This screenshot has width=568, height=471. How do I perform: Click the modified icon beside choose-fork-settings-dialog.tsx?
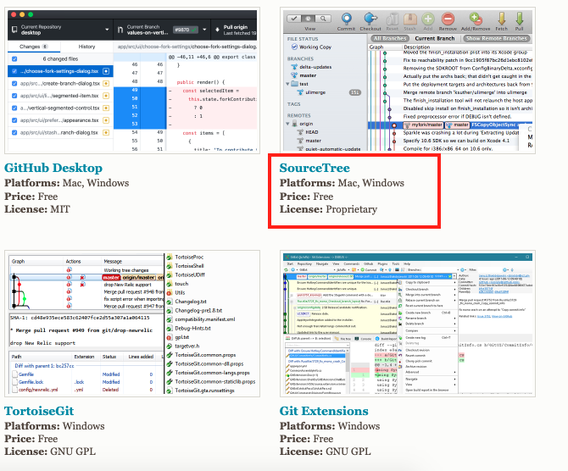(106, 71)
